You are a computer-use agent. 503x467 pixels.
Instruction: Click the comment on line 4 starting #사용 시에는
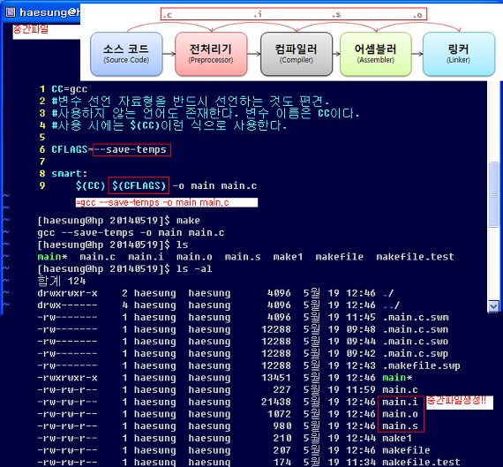[169, 125]
